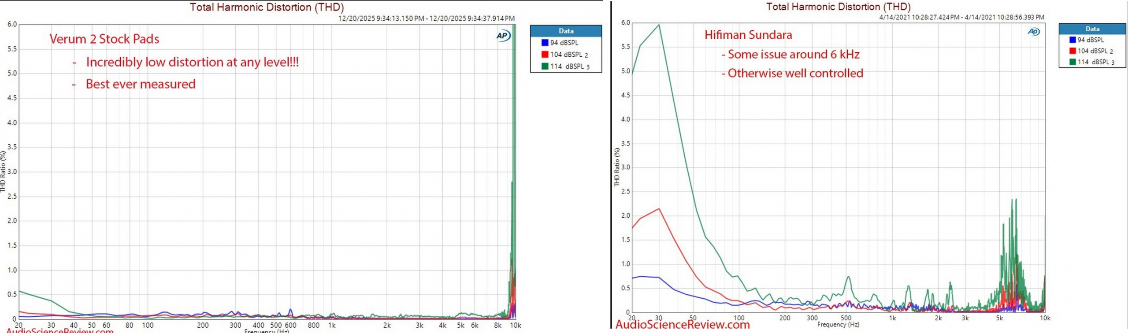Open AudioScienceReview.com watermark under the Verum chart
The height and width of the screenshot is (333, 1128).
tap(60, 330)
